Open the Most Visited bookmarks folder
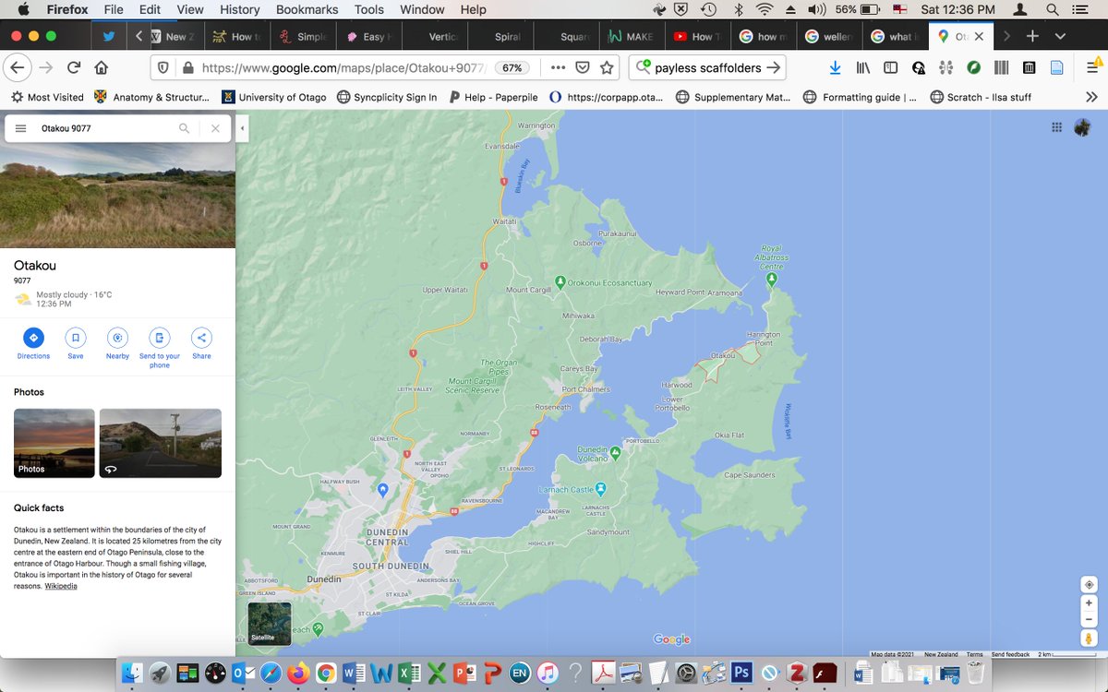Screen dimensions: 1108x692 [x=47, y=97]
